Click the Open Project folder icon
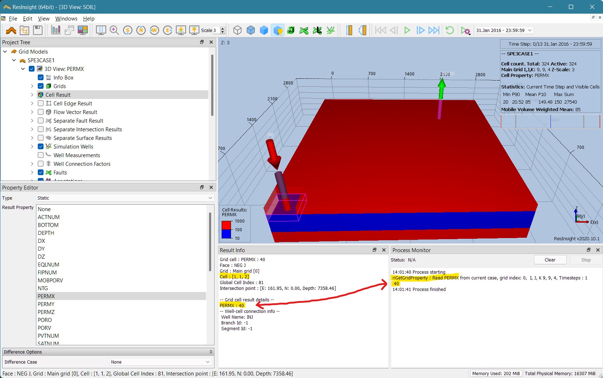Viewport: 603px width, 378px height. (24, 31)
